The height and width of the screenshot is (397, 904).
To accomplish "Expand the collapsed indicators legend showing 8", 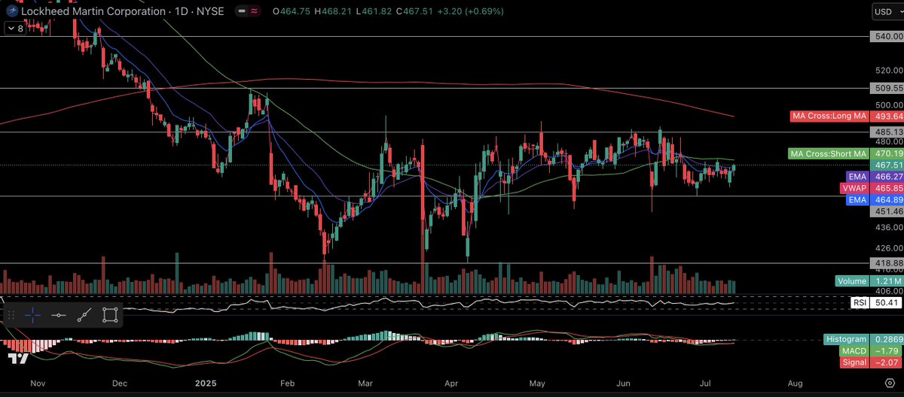I will click(14, 28).
